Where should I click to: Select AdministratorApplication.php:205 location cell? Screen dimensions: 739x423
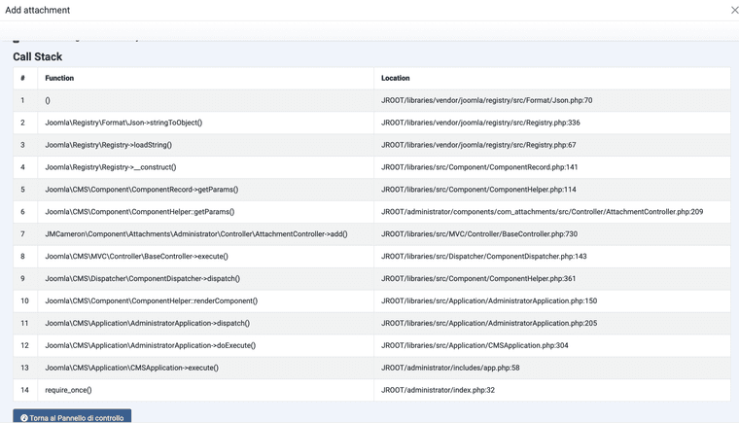click(x=552, y=323)
